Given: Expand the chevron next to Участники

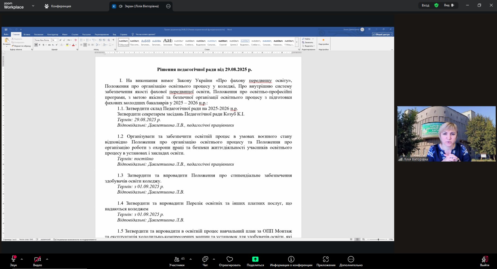Looking at the screenshot, I should tap(190, 259).
